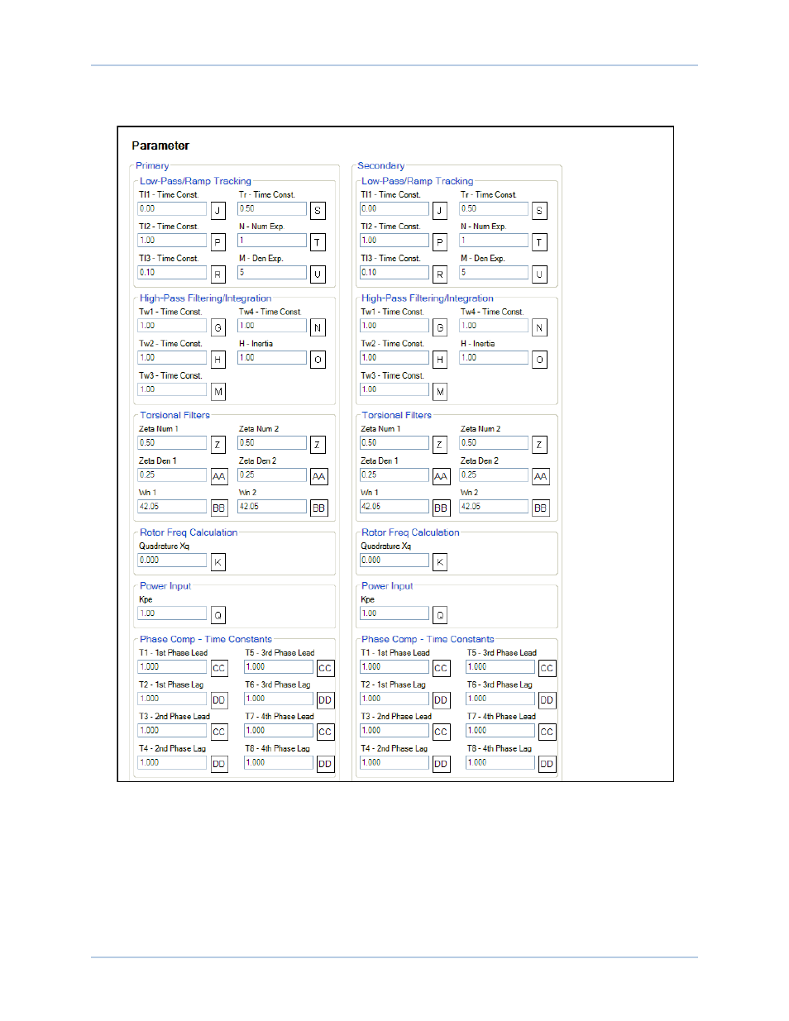Click Secondary Zeta Num 2 field
The width and height of the screenshot is (789, 1021).
point(494,443)
